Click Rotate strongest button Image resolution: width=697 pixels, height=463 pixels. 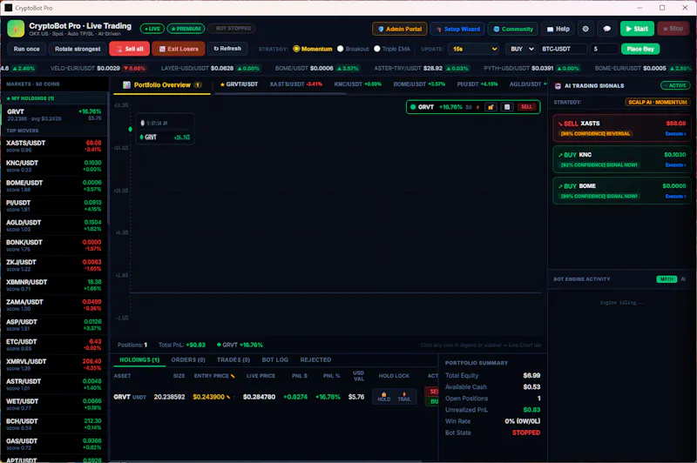[x=78, y=49]
